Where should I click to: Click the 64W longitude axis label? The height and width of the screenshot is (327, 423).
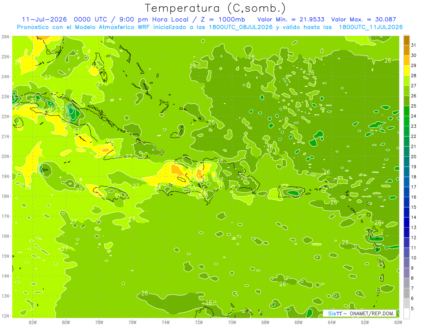point(331,322)
